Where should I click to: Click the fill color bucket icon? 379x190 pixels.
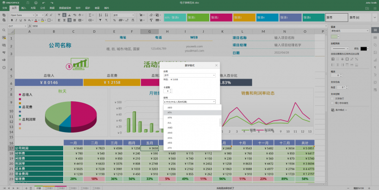[x=42, y=20]
